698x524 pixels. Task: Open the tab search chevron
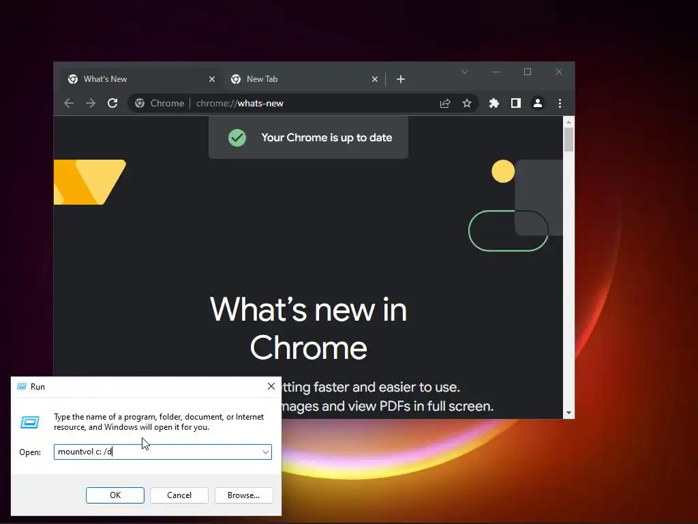tap(465, 72)
